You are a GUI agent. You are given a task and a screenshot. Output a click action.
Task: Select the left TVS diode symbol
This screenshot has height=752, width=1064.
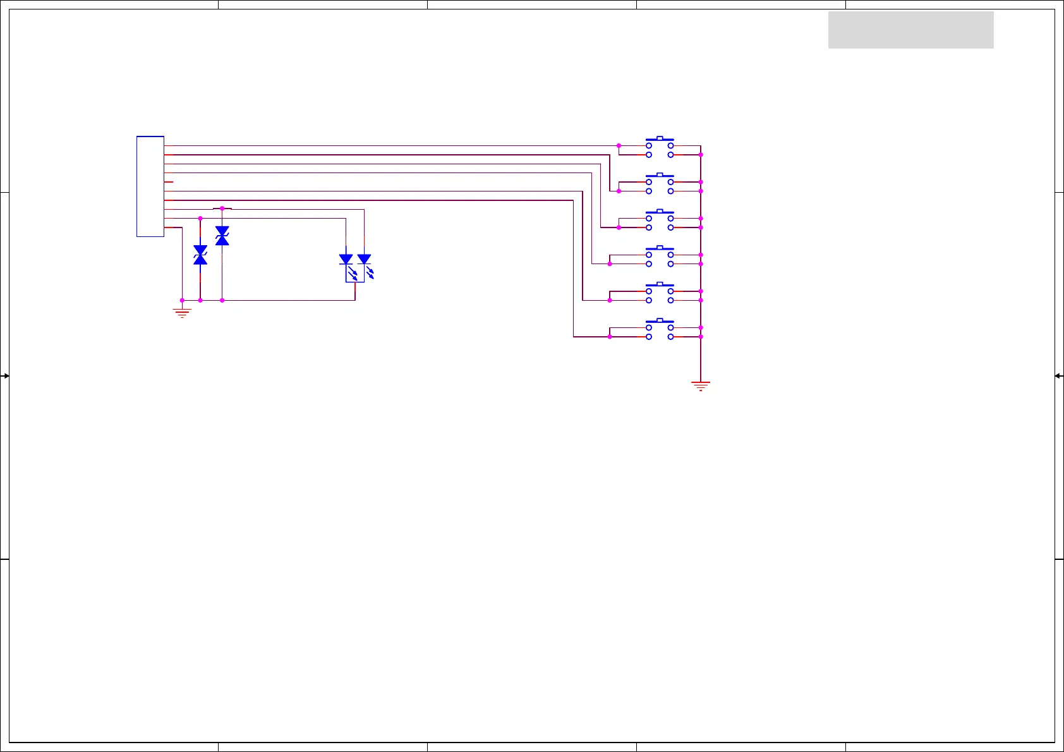pos(200,255)
